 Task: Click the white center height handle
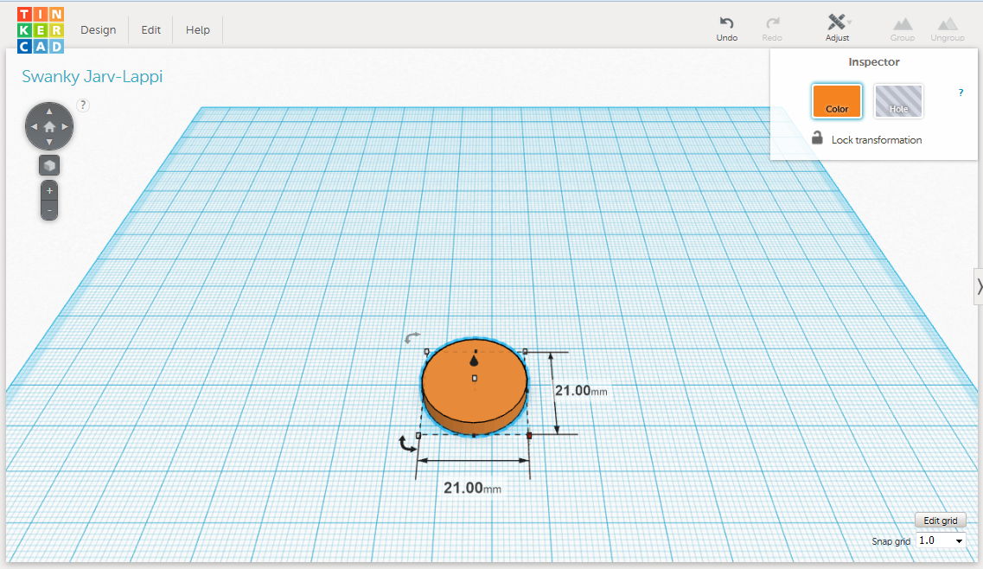click(475, 378)
